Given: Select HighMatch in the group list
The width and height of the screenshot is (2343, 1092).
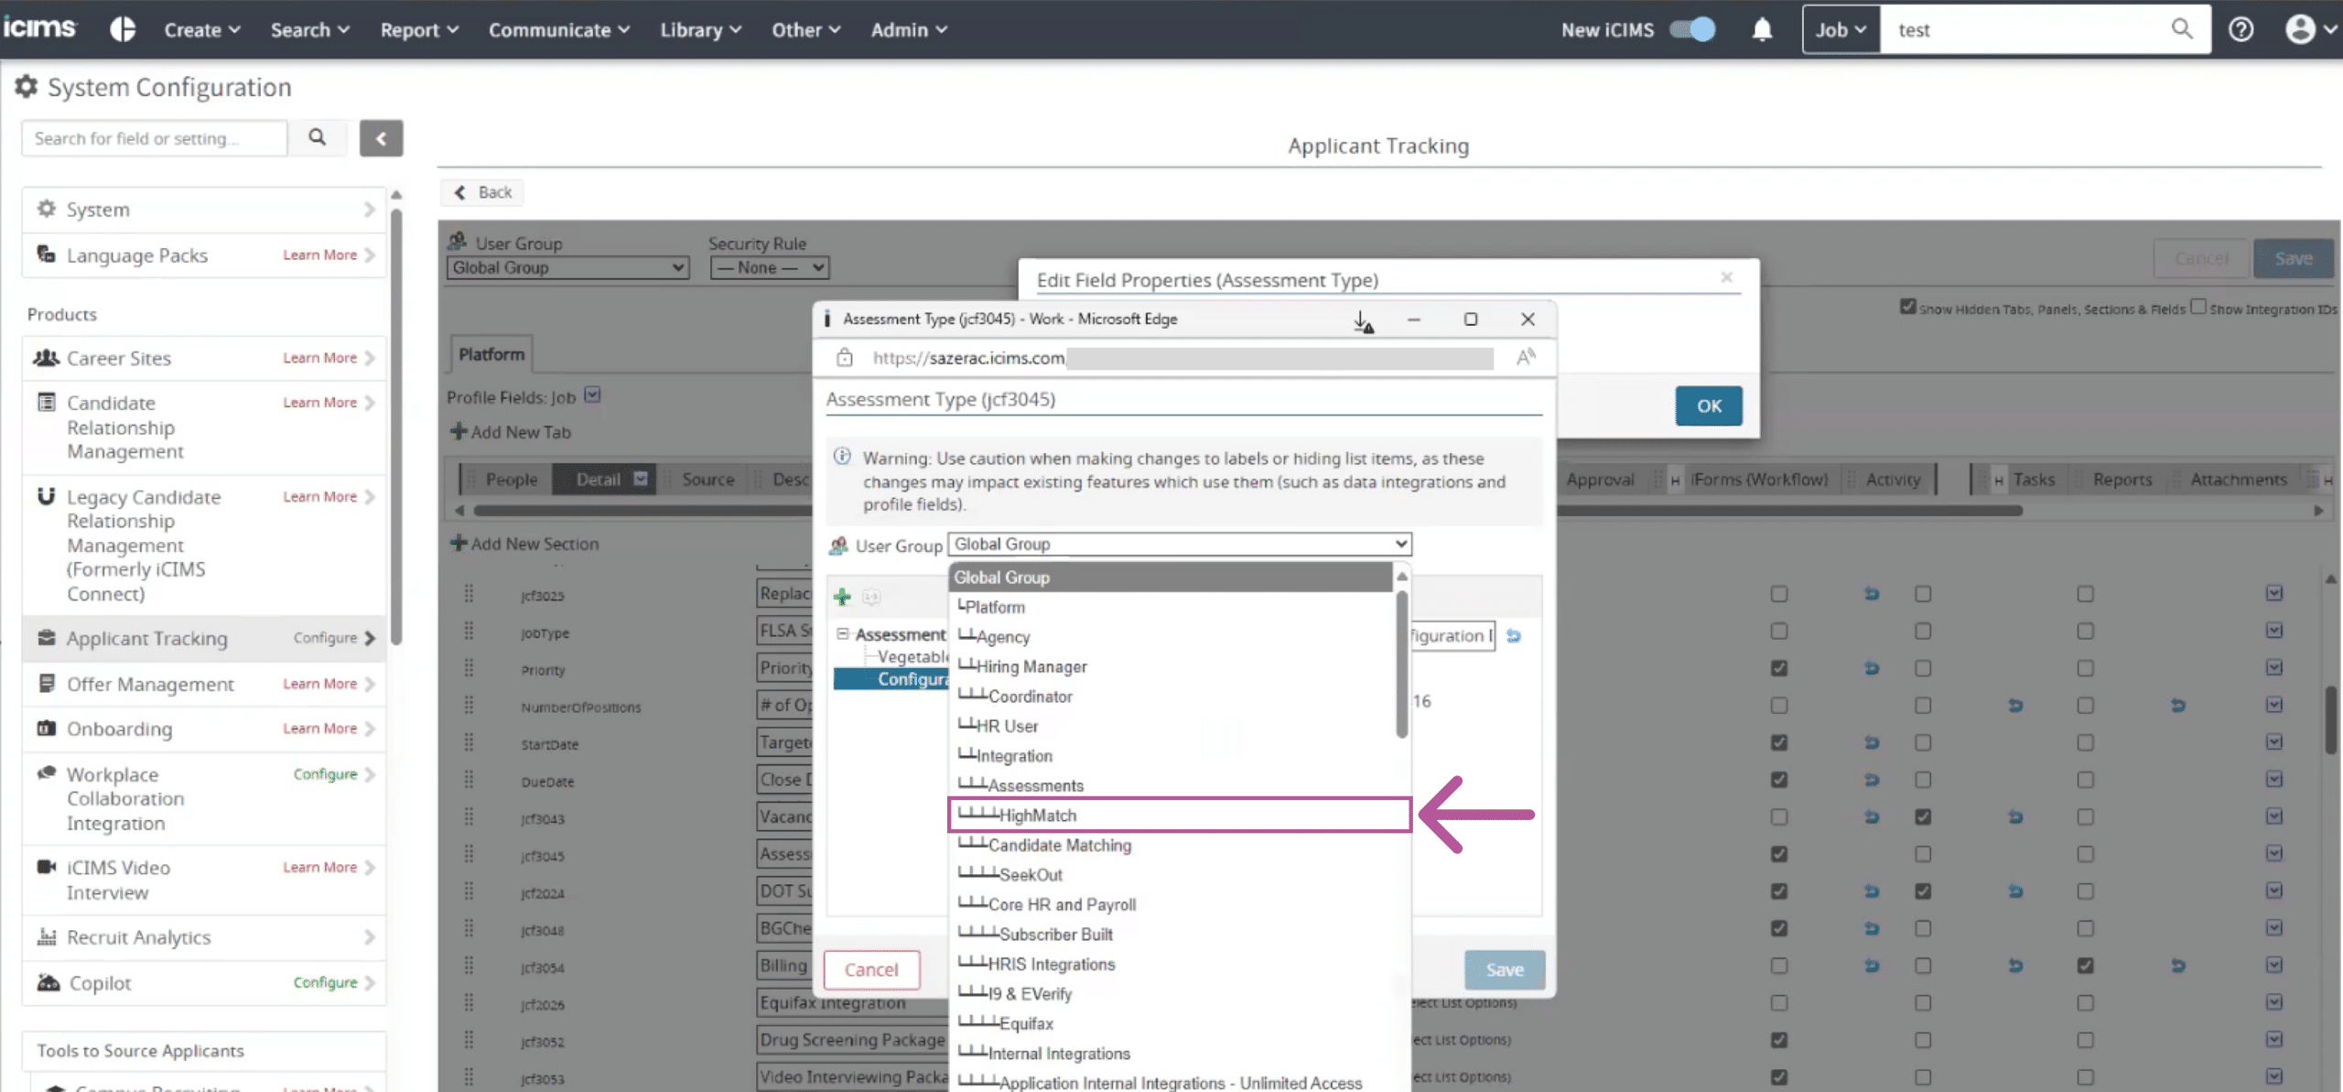Looking at the screenshot, I should click(x=1180, y=815).
